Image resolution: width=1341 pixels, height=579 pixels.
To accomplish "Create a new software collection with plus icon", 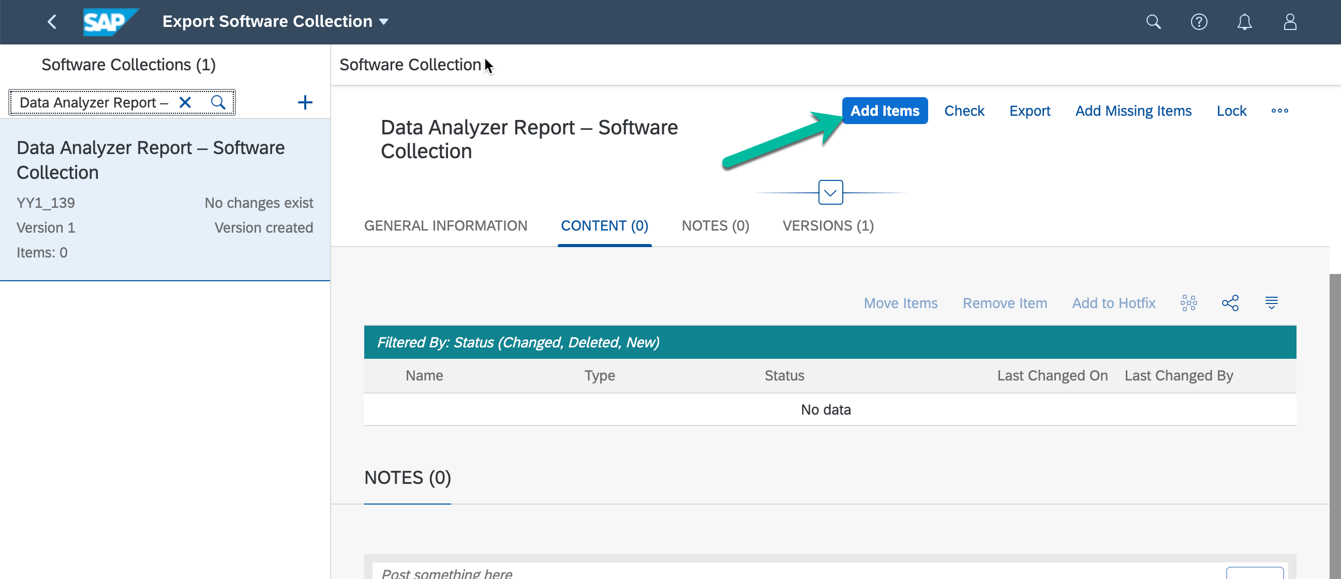I will click(x=305, y=102).
